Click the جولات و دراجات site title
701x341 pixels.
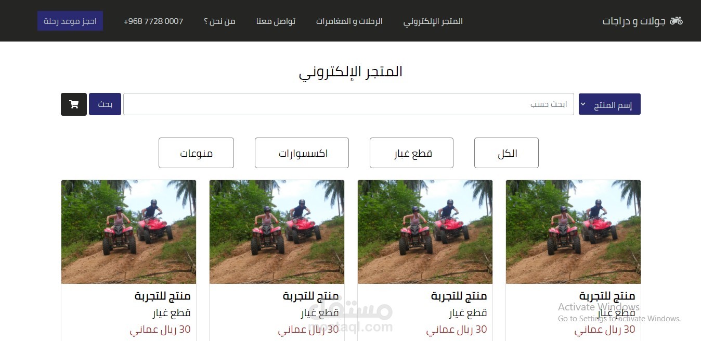pos(634,21)
